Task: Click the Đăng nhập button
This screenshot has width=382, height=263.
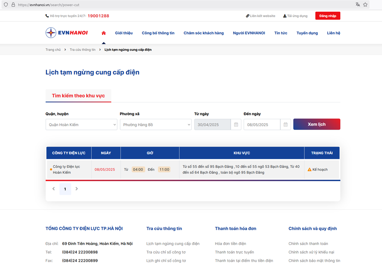Action: tap(328, 16)
